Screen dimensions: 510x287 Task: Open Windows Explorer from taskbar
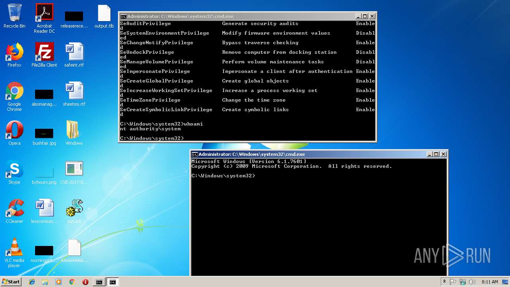pos(45,282)
